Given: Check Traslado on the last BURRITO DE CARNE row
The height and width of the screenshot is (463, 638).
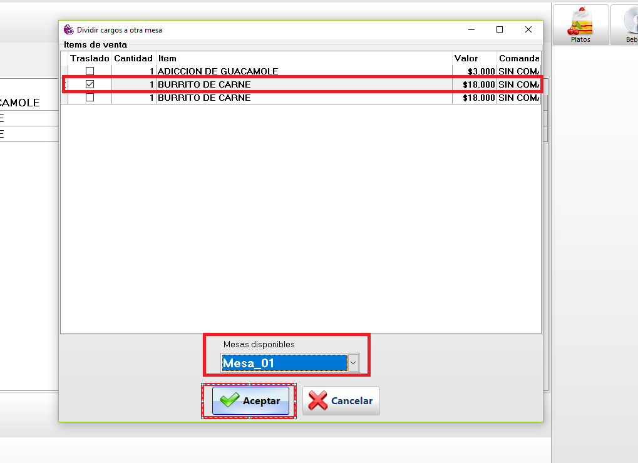Looking at the screenshot, I should coord(90,98).
